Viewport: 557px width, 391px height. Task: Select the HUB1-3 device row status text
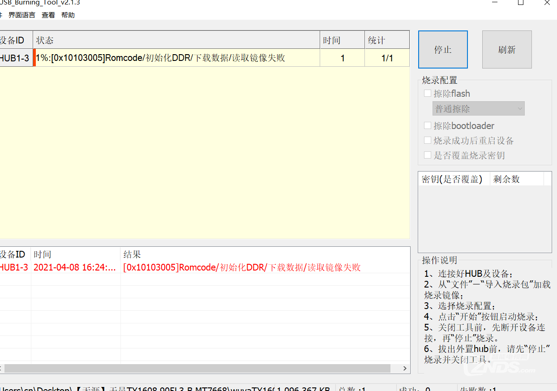pyautogui.click(x=160, y=58)
